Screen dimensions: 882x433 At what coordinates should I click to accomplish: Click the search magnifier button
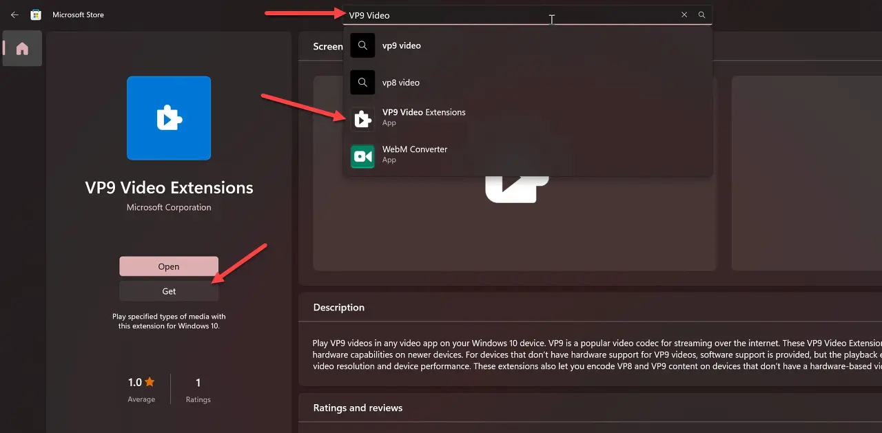point(701,14)
